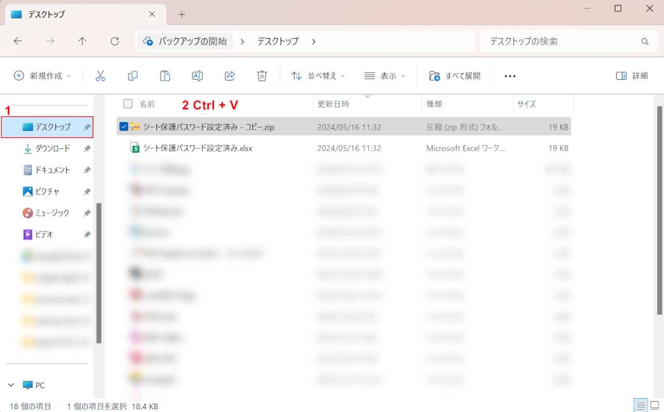Click the Copy icon in toolbar

tap(132, 76)
